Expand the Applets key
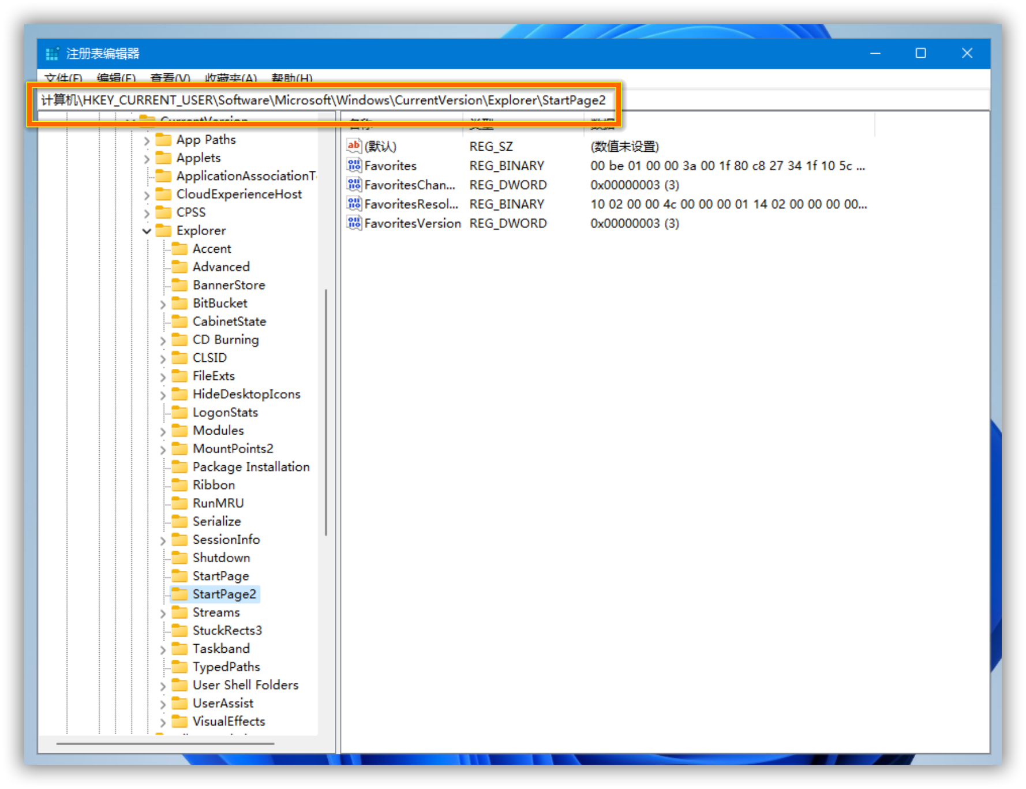This screenshot has width=1026, height=789. tap(147, 158)
